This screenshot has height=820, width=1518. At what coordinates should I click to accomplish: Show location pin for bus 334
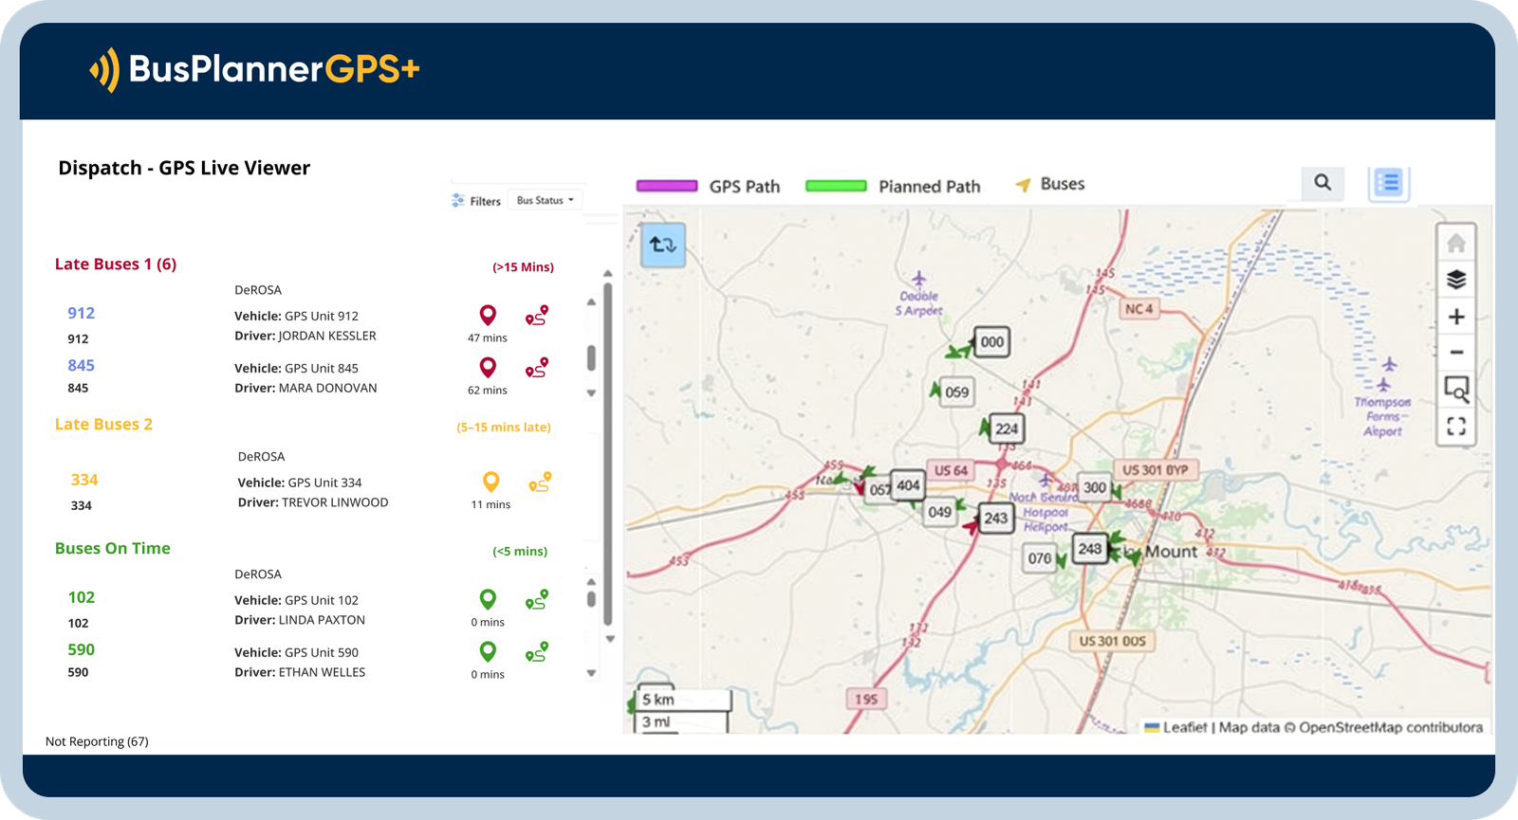point(491,483)
